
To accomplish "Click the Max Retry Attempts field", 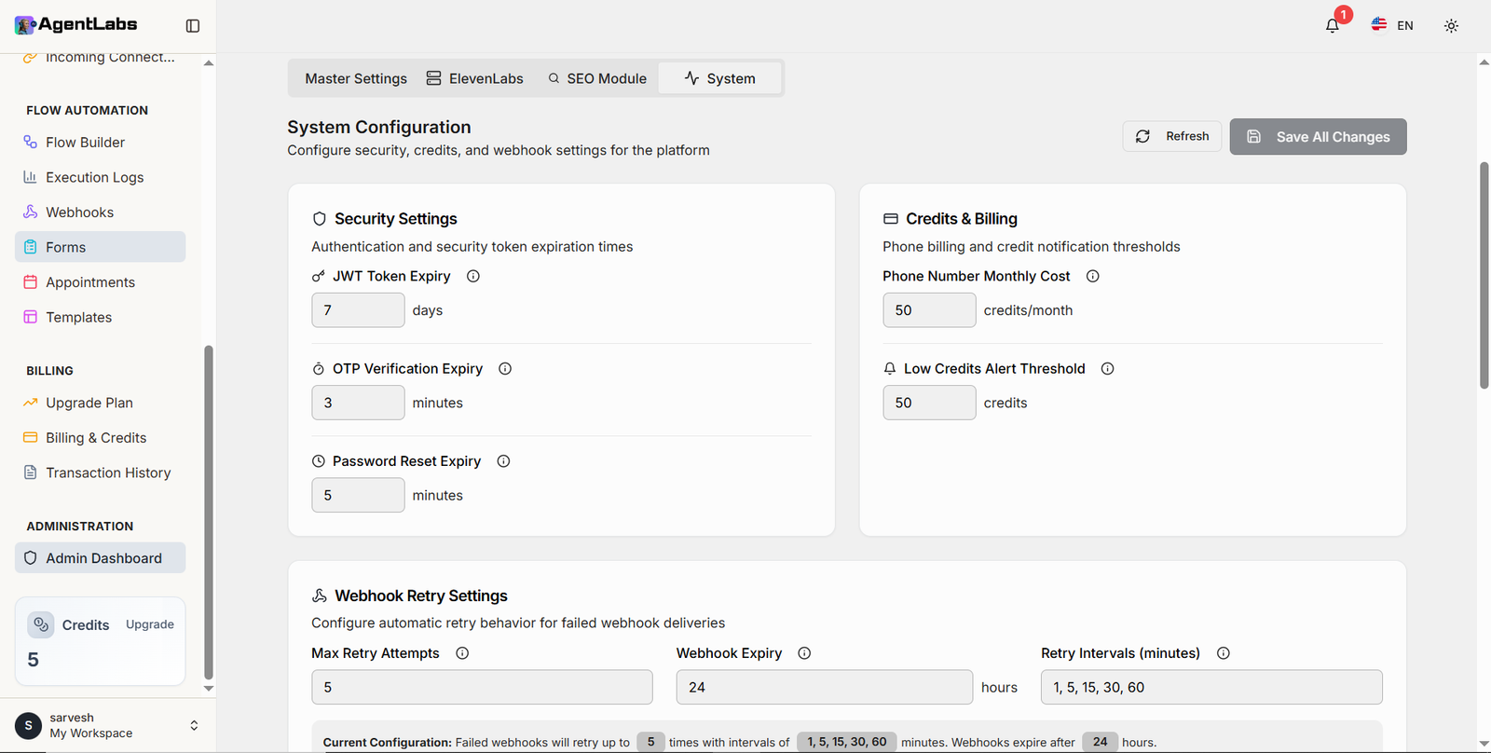I will pos(482,687).
